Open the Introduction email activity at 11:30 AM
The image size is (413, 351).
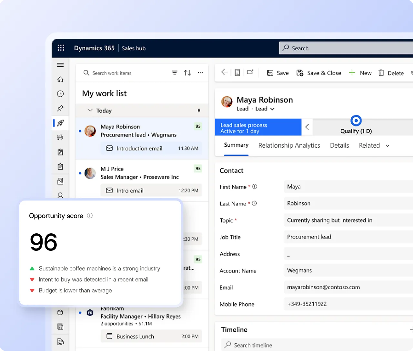[151, 148]
